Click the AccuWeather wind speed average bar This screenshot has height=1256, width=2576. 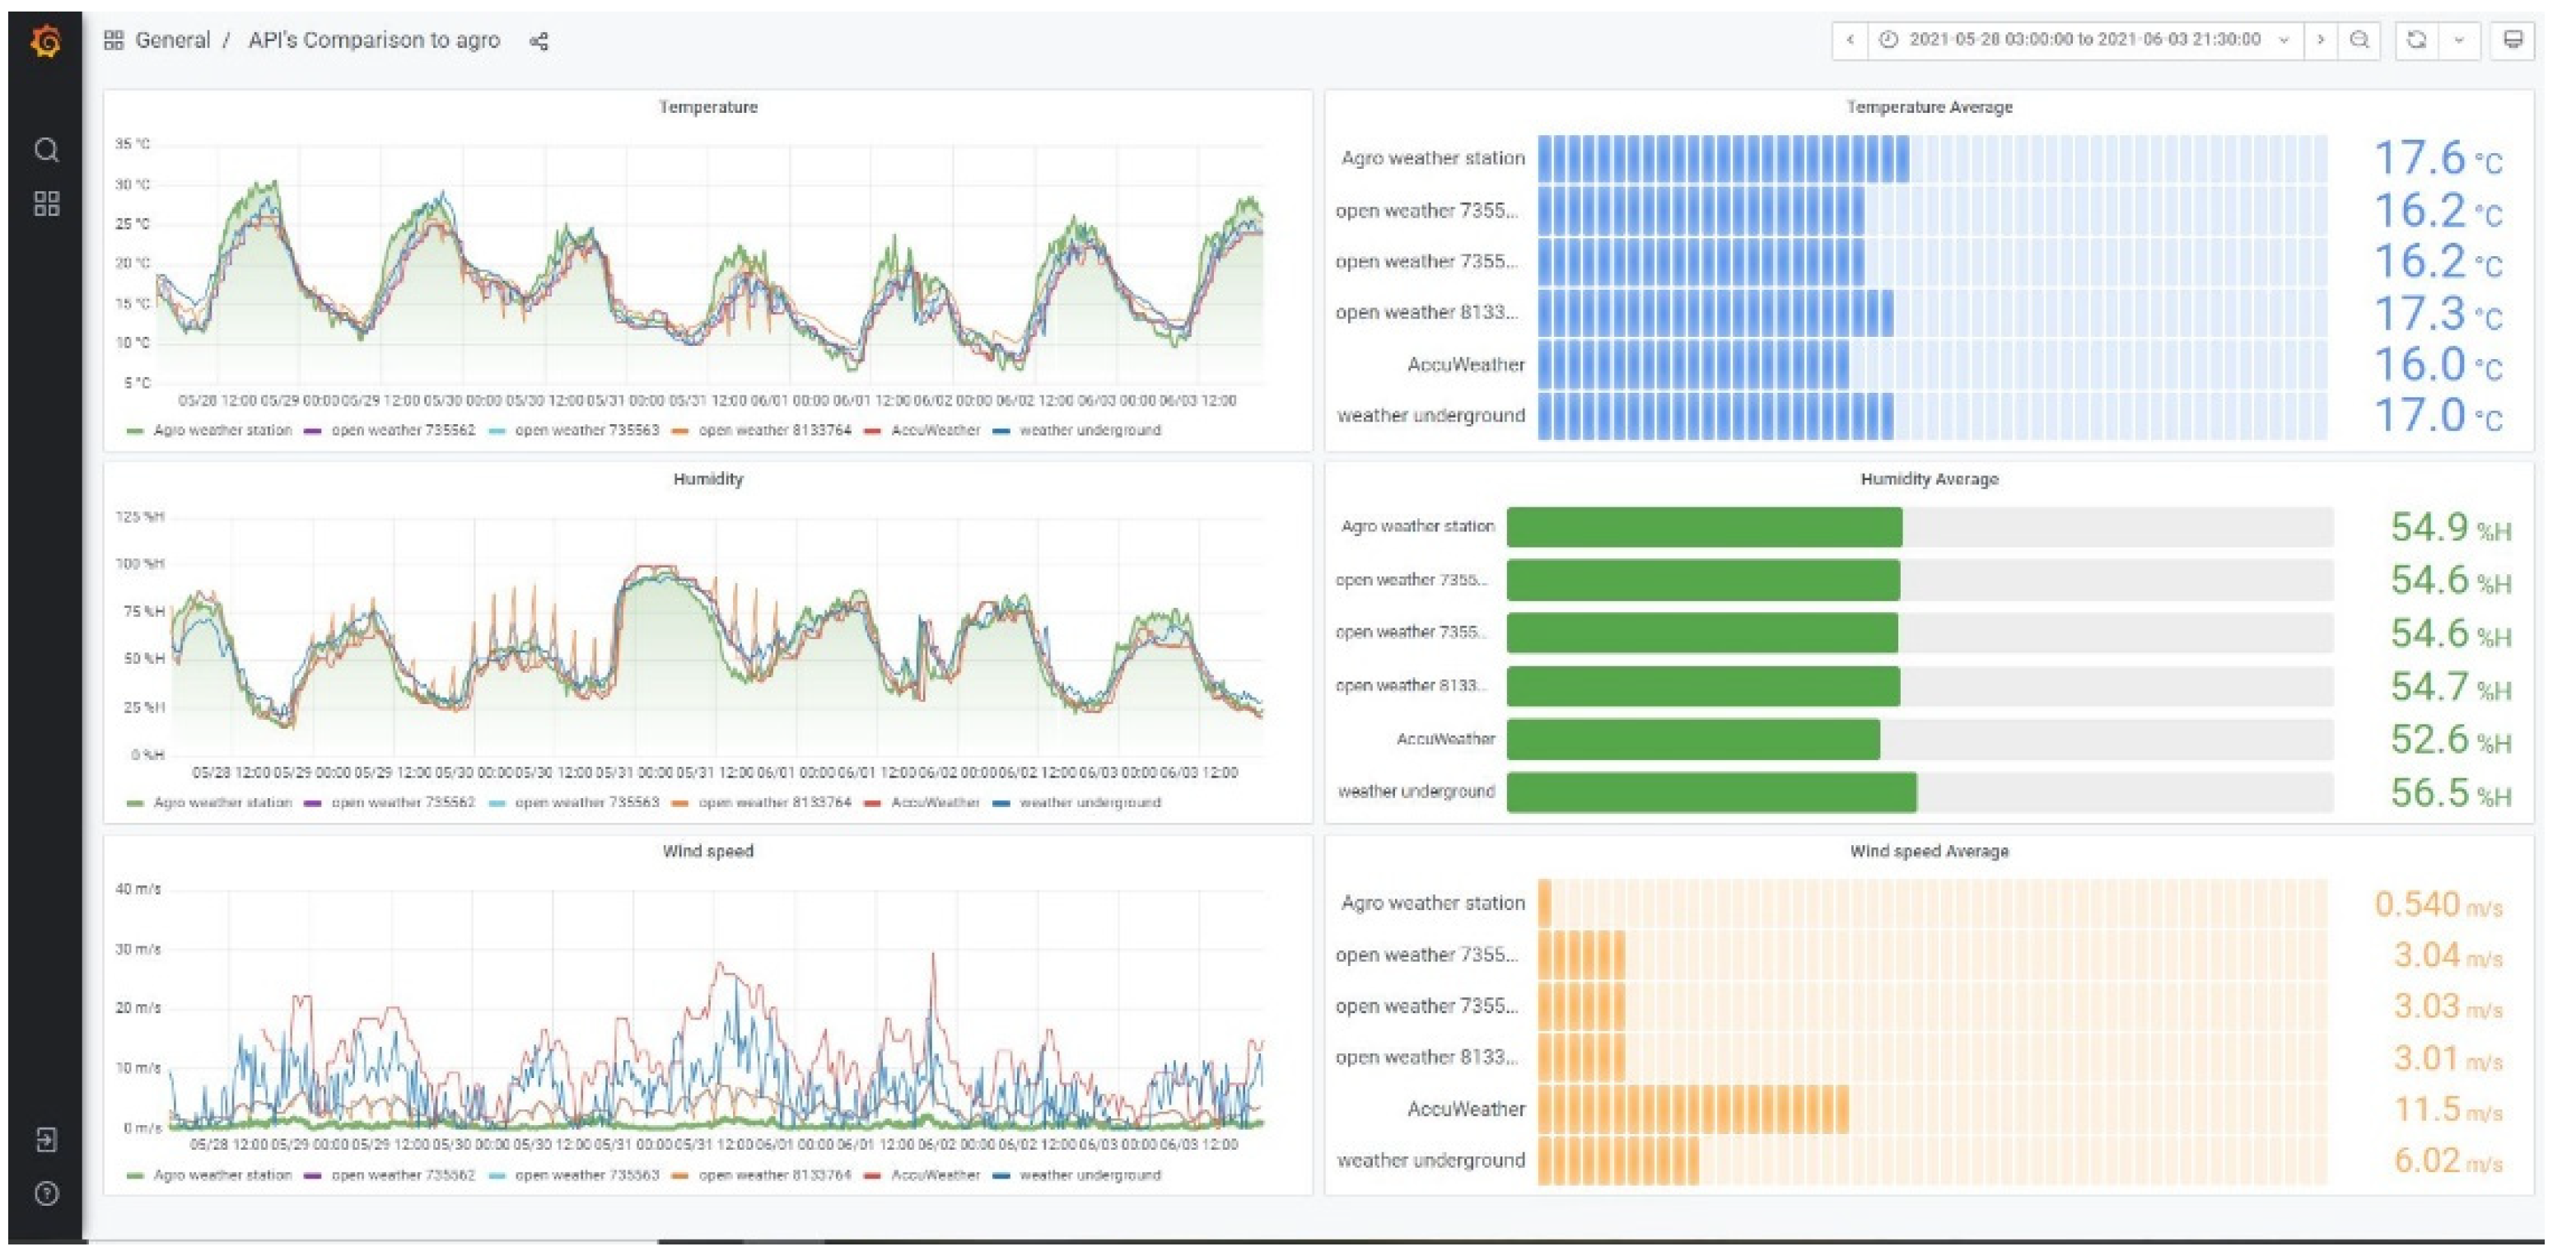[x=1932, y=1110]
